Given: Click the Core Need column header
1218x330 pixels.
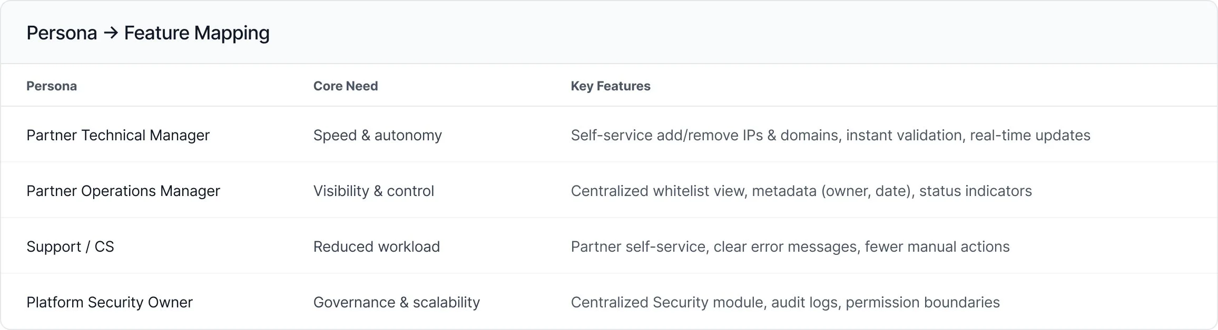Looking at the screenshot, I should (x=346, y=86).
